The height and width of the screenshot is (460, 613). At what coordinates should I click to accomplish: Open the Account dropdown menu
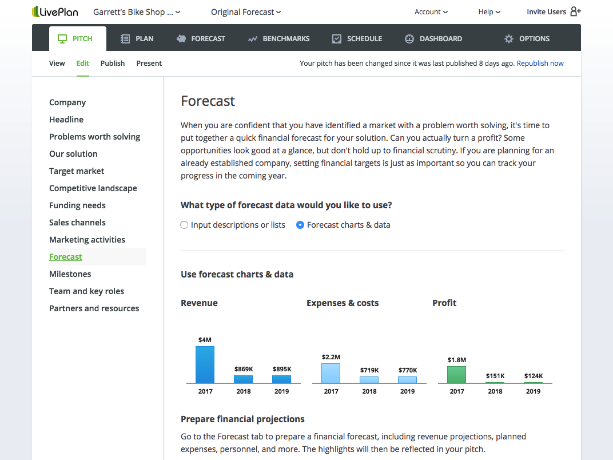tap(431, 12)
